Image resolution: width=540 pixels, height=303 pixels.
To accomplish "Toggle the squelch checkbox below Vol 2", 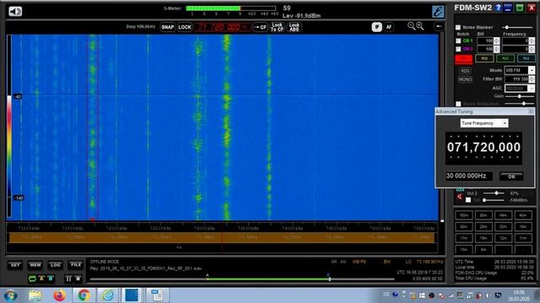I will (468, 200).
